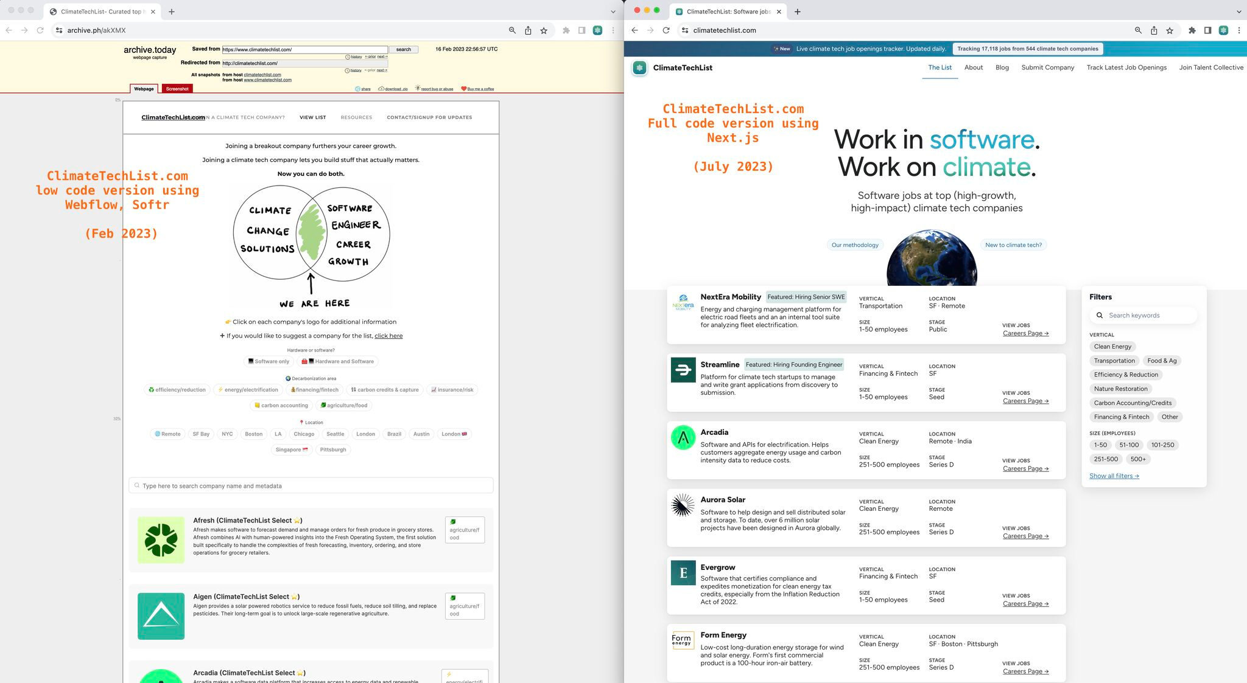Click the Form Energy logo
The width and height of the screenshot is (1247, 683).
point(682,640)
